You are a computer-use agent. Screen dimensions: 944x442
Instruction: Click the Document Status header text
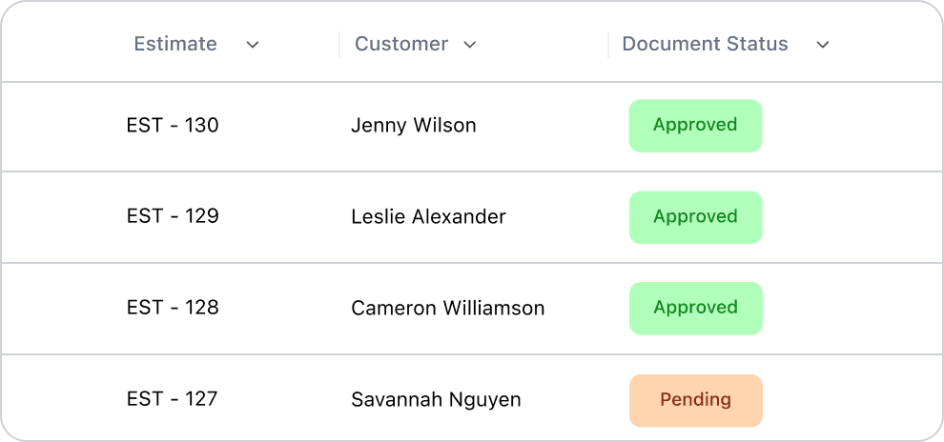(705, 44)
